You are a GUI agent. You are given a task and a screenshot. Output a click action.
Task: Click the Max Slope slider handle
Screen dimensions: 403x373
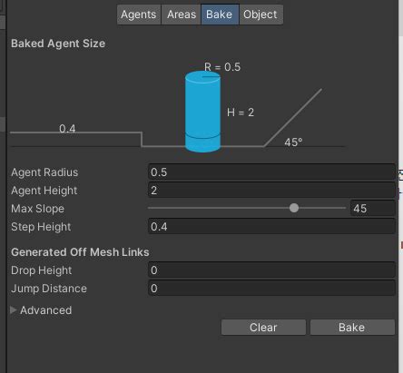pyautogui.click(x=294, y=208)
